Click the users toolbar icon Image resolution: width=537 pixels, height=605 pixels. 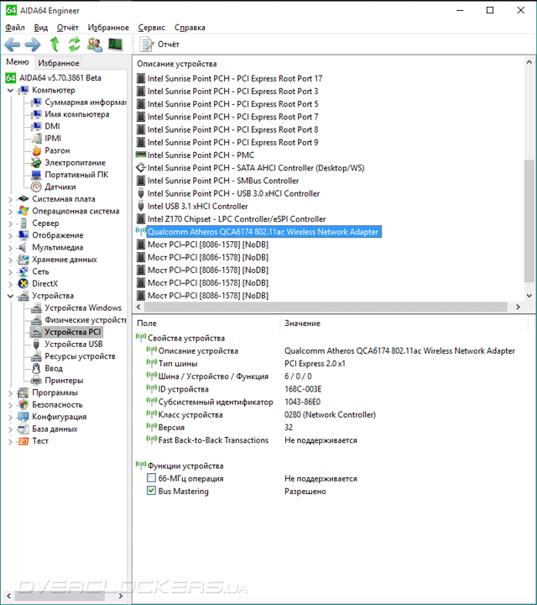pyautogui.click(x=95, y=45)
